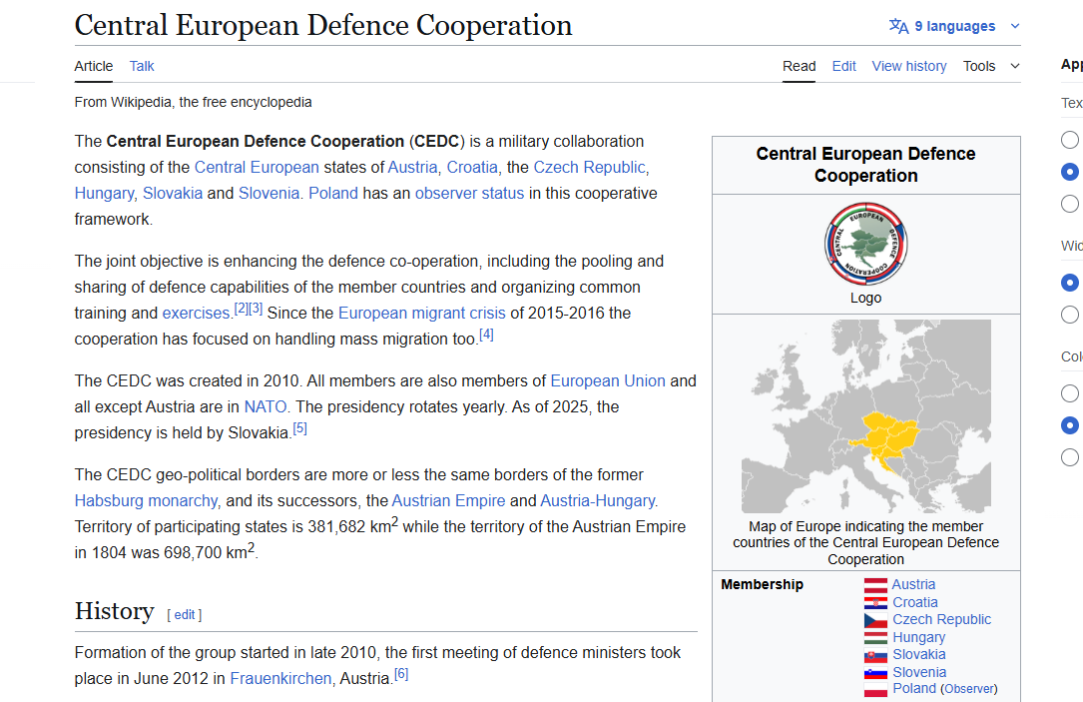1083x702 pixels.
Task: Open the Austria link in intro paragraph
Action: pos(412,167)
